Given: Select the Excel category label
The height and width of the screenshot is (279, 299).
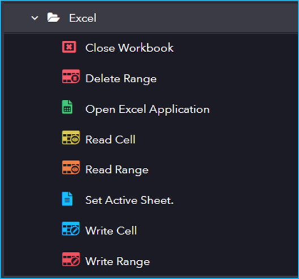Looking at the screenshot, I should 83,18.
